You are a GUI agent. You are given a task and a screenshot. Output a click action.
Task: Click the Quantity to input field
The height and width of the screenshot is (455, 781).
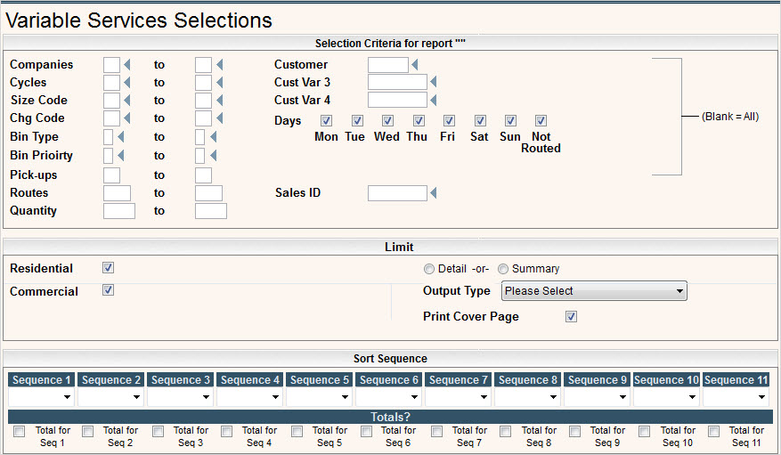[x=211, y=211]
